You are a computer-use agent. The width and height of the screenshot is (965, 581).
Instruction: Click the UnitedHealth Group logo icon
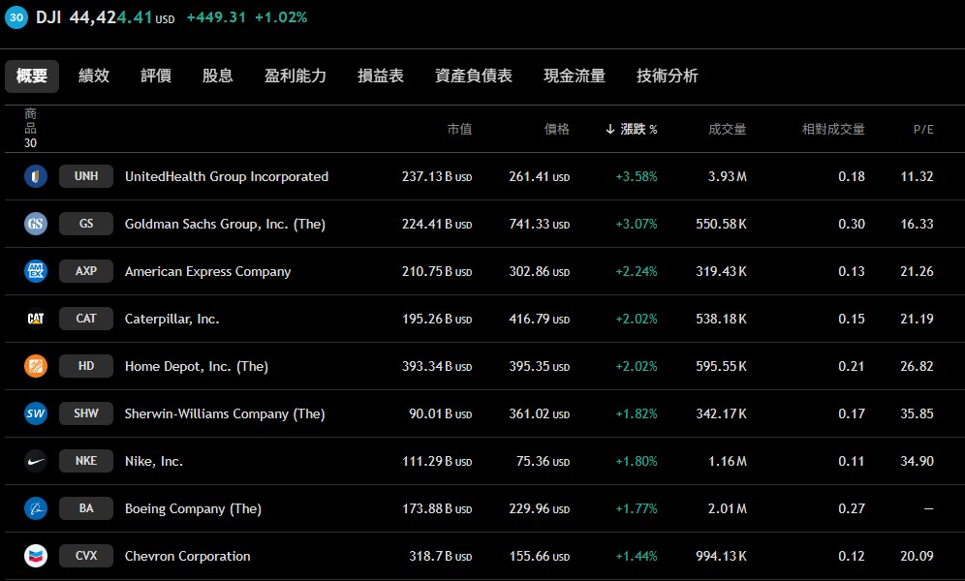[x=36, y=176]
